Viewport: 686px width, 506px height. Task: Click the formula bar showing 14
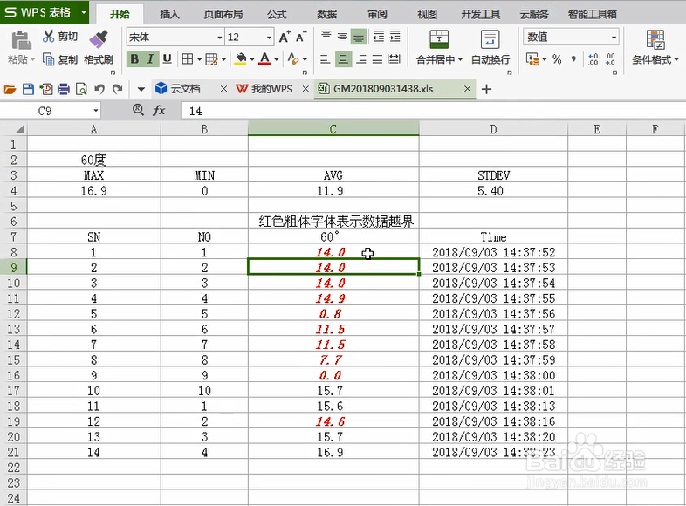coord(433,111)
